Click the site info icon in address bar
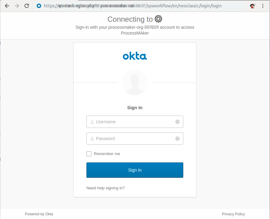The height and width of the screenshot is (219, 270). tap(39, 6)
